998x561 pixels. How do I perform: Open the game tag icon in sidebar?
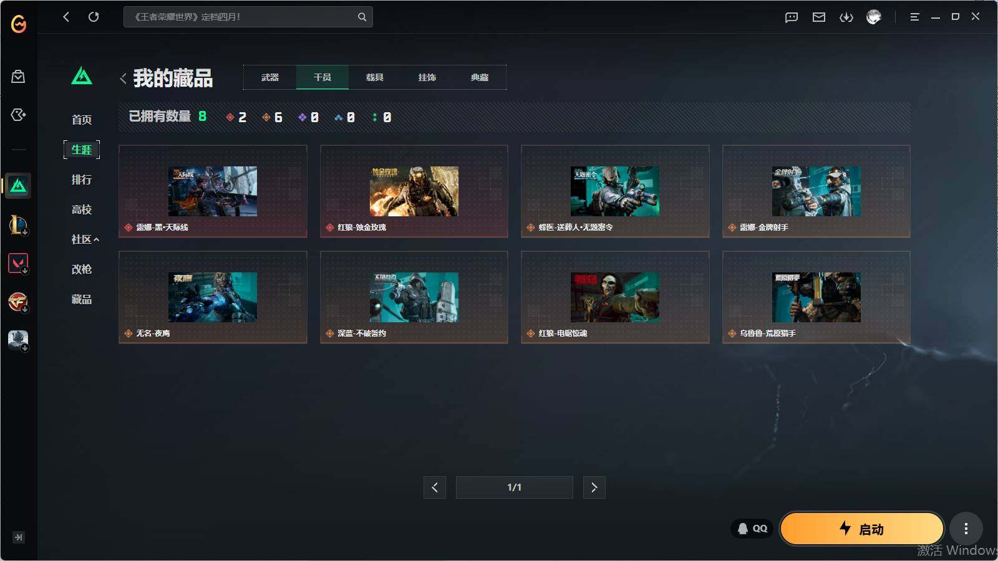pos(18,115)
